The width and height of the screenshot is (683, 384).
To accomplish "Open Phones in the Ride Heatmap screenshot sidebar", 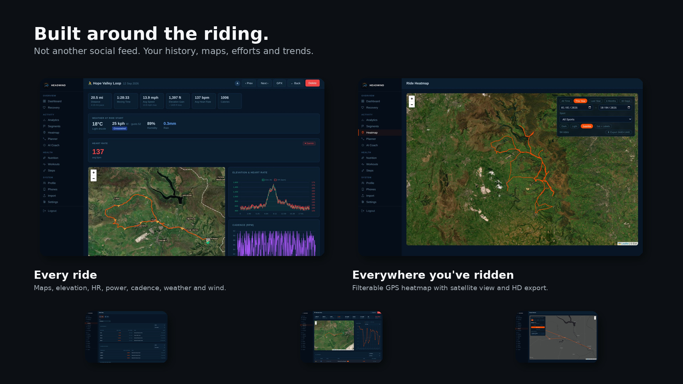I will (371, 190).
